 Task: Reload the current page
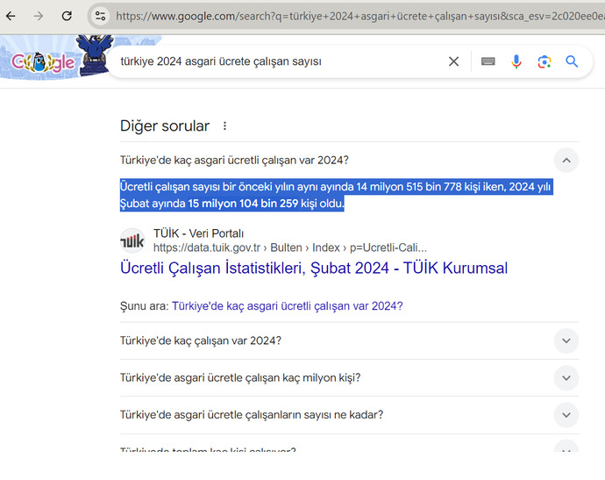(x=67, y=16)
